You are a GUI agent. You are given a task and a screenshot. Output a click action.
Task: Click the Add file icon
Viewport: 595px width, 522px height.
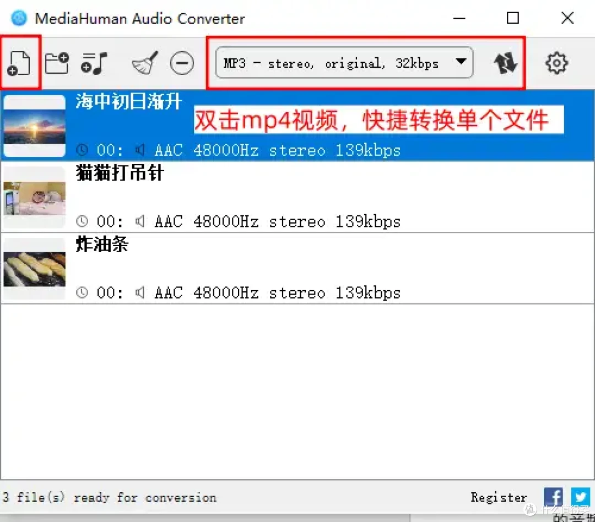tap(19, 63)
